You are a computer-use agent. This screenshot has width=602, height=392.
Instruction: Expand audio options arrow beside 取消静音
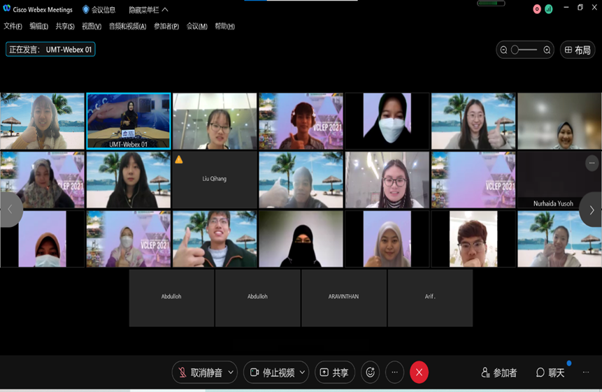tap(231, 372)
